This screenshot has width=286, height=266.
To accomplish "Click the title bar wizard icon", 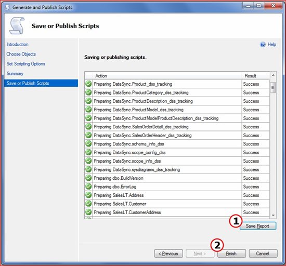I will [x=8, y=7].
